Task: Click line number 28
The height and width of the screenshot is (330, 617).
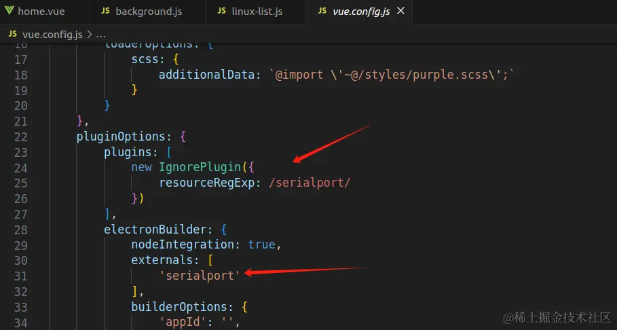Action: pos(20,230)
